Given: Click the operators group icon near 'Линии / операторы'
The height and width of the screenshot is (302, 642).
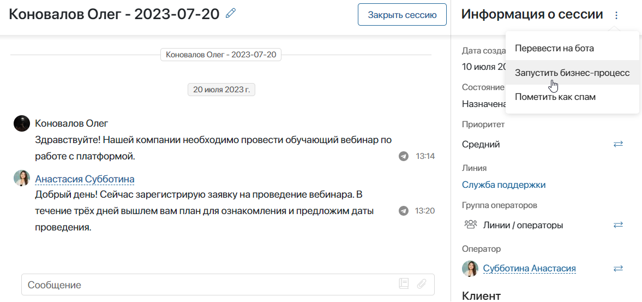Looking at the screenshot, I should coord(470,225).
